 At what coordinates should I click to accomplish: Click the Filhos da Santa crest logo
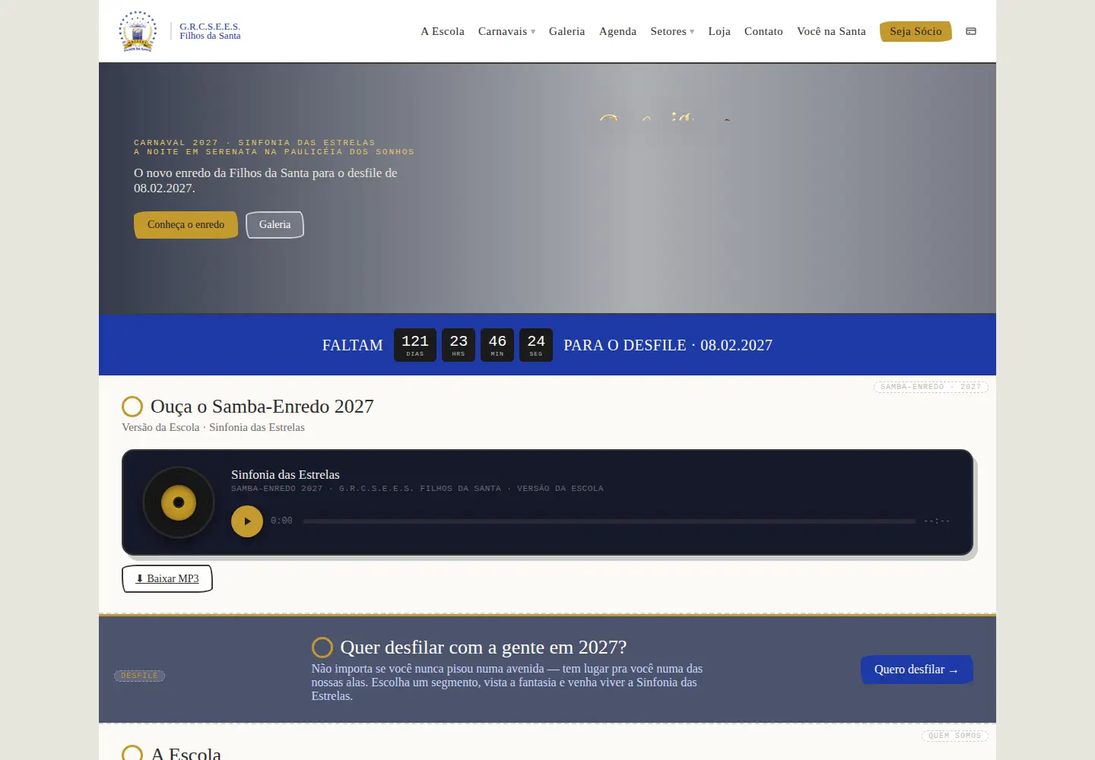point(138,31)
